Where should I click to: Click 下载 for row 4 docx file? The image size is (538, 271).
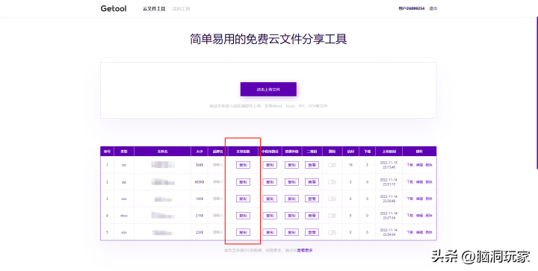[410, 216]
